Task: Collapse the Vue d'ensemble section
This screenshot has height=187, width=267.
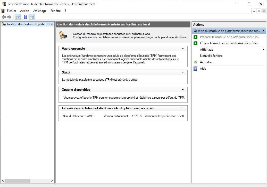Action: [183, 48]
